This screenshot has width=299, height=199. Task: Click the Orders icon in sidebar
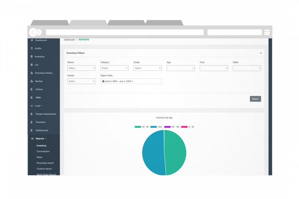pyautogui.click(x=31, y=89)
